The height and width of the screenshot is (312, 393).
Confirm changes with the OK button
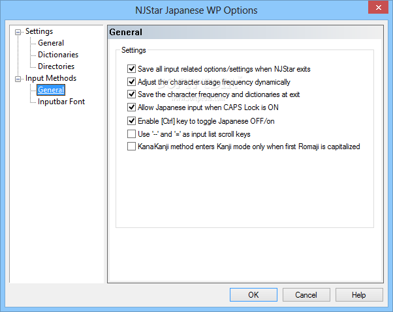point(253,295)
